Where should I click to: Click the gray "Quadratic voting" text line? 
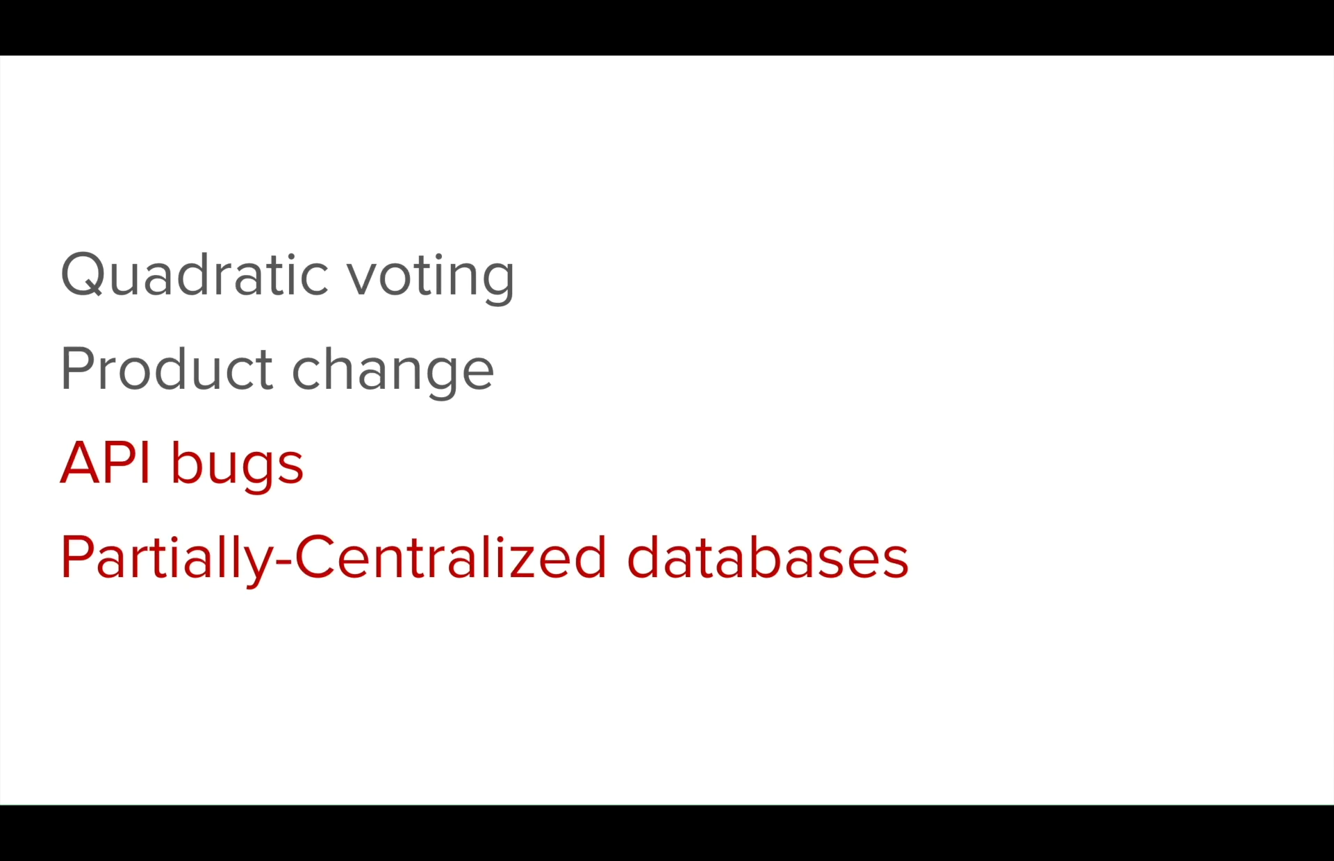pos(288,276)
